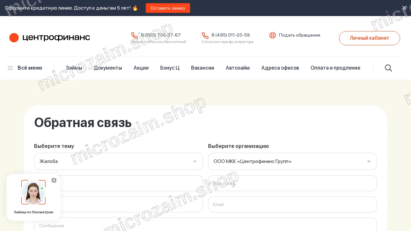The height and width of the screenshot is (231, 411).
Task: Click the search magnifier icon
Action: coord(389,68)
